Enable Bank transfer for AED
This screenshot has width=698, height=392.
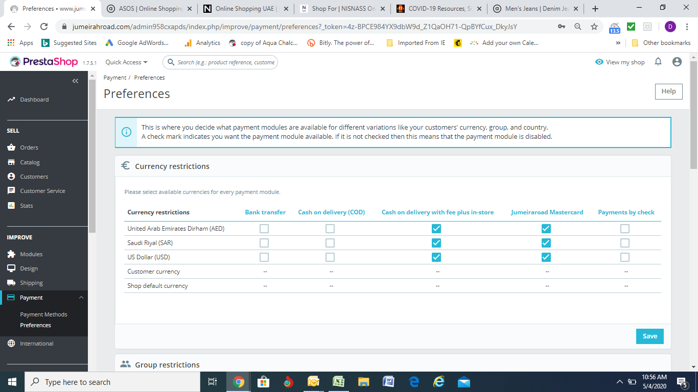point(264,229)
